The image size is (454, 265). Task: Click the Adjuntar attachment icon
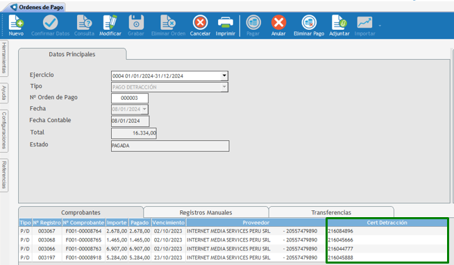[339, 23]
